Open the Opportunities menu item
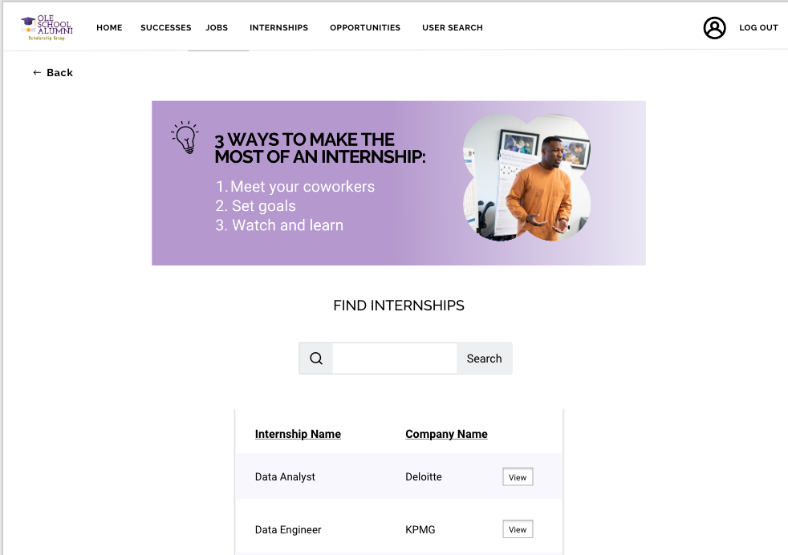This screenshot has height=555, width=788. tap(365, 27)
